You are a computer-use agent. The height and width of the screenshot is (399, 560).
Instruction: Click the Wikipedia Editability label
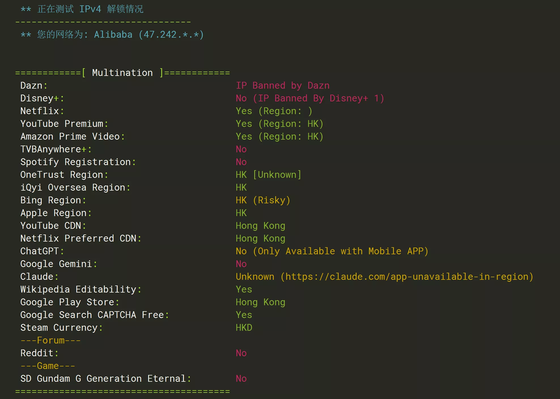pos(78,289)
